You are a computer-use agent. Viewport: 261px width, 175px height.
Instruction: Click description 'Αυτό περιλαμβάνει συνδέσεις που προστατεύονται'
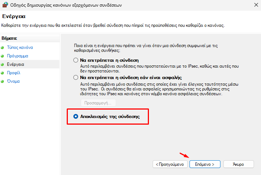[x=159, y=69]
